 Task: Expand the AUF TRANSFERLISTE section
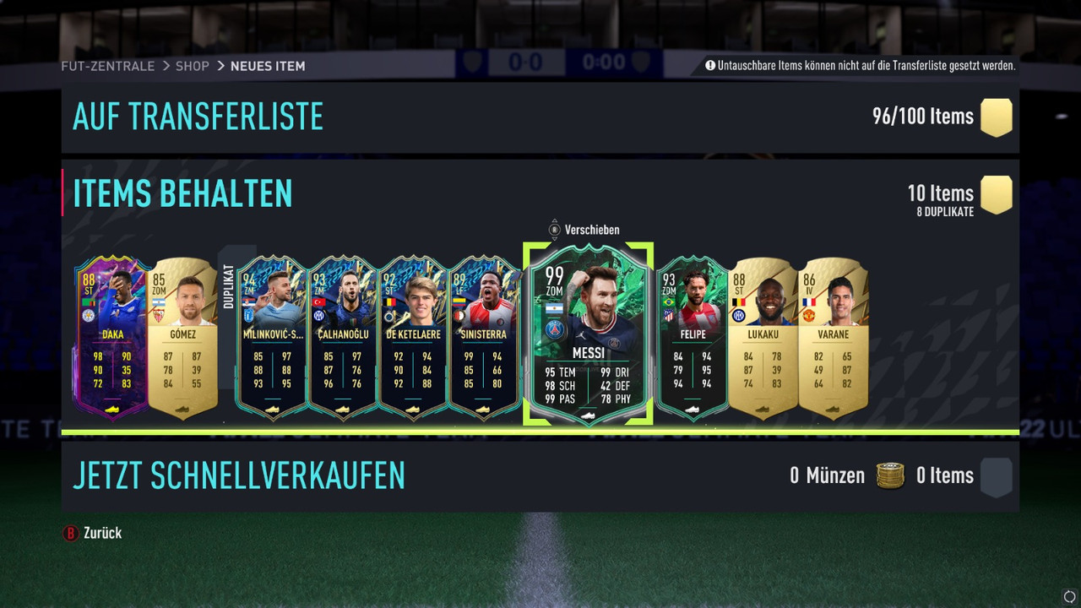click(540, 117)
